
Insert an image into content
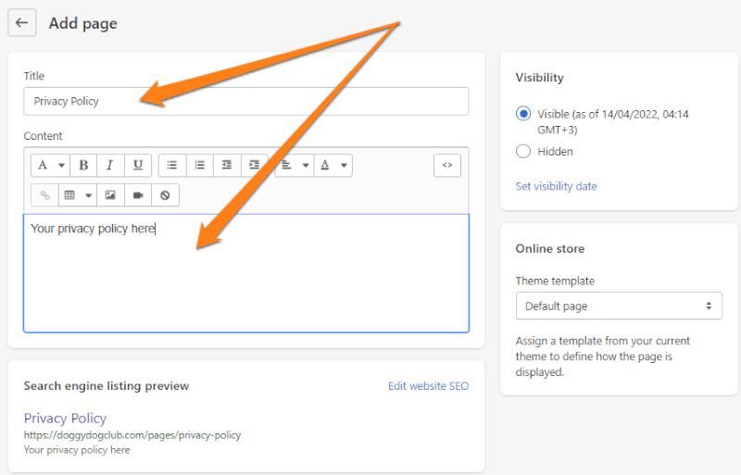tap(110, 194)
